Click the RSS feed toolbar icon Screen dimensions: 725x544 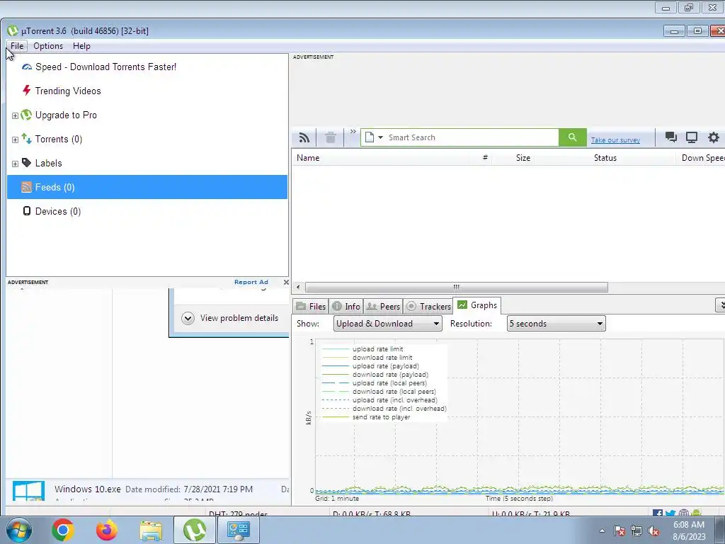click(304, 138)
